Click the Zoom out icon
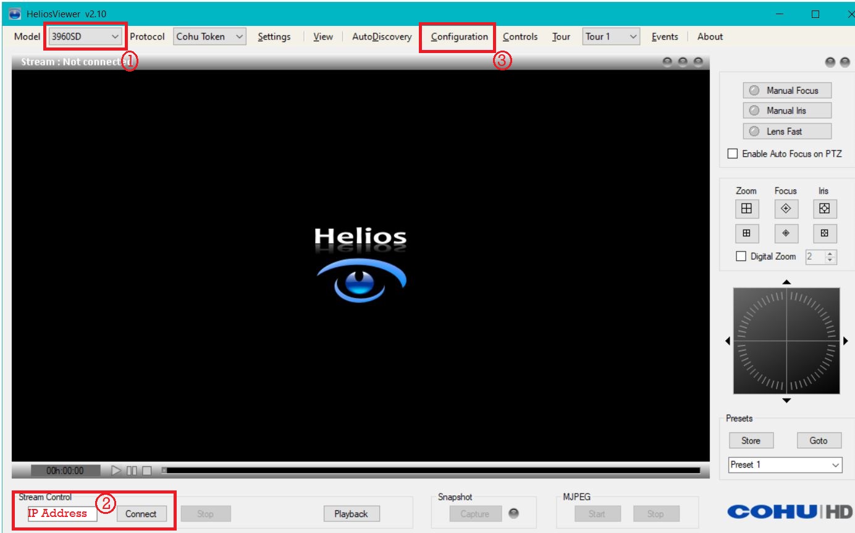 [746, 234]
